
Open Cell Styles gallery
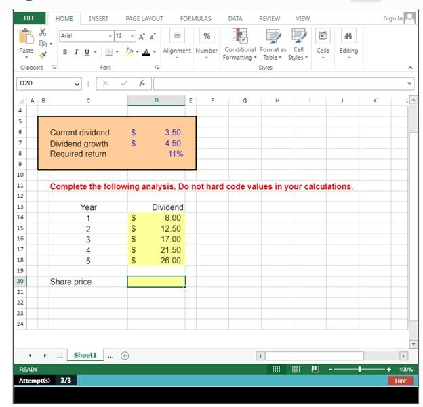pyautogui.click(x=298, y=45)
